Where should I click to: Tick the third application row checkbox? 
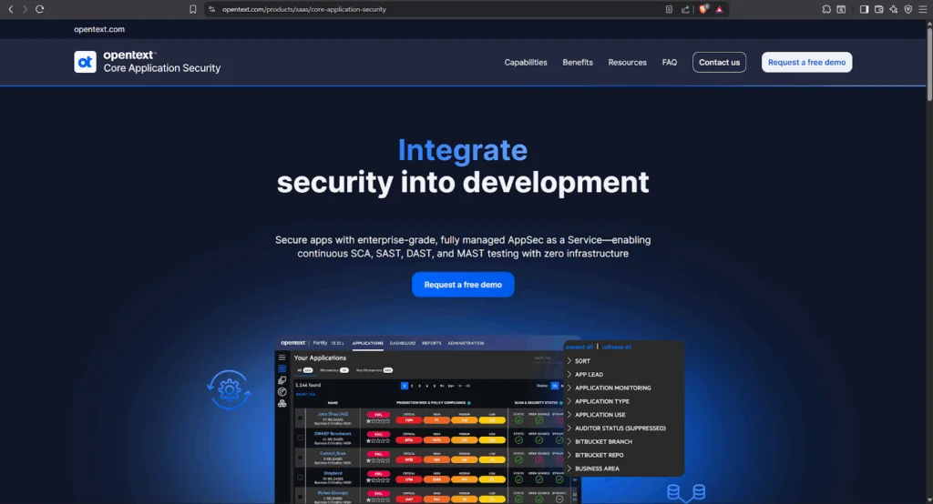tap(300, 457)
